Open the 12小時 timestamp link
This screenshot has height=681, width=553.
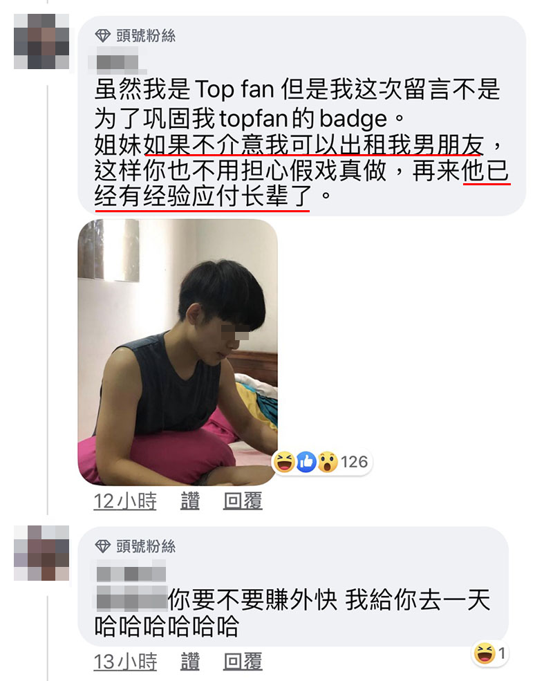coord(125,501)
